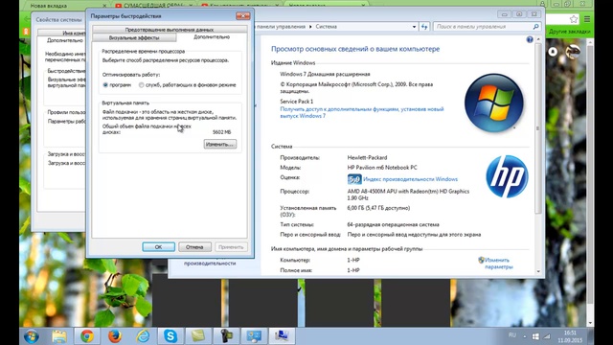The image size is (613, 345).
Task: Click Система breadcrumb in address bar
Action: click(326, 27)
